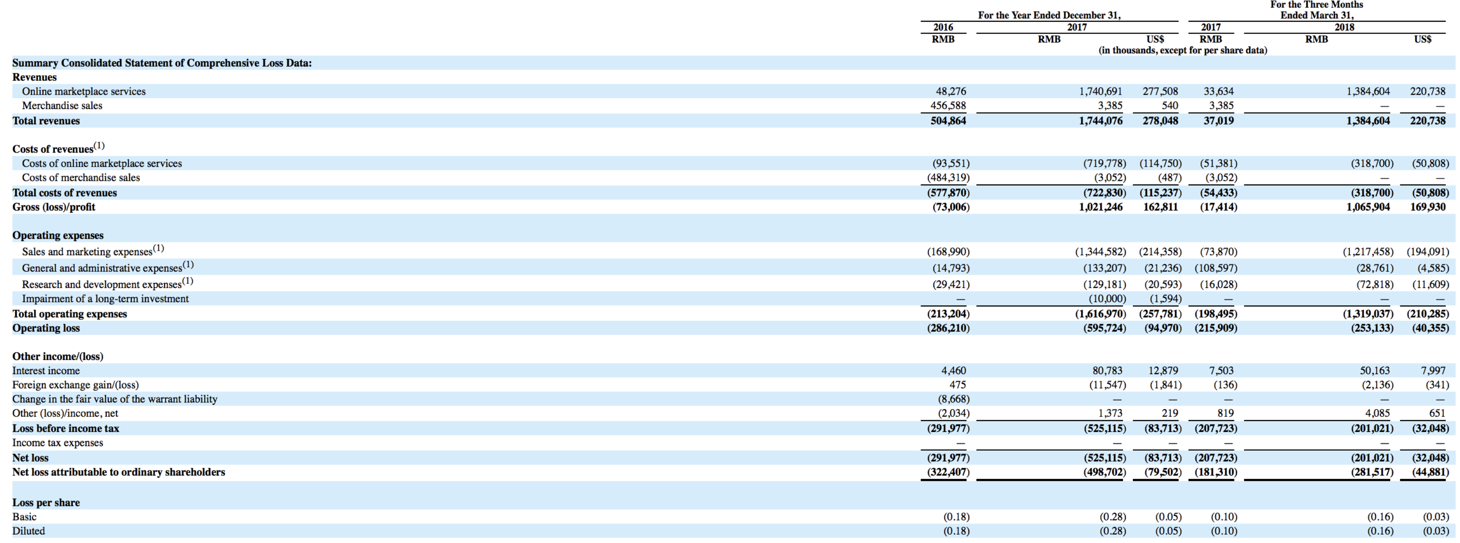Click 'For the Three Months Ended March 31,' header

click(1317, 10)
